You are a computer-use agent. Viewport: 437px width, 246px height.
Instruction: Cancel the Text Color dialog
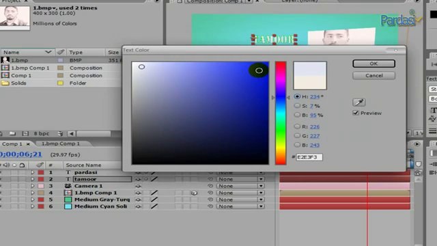373,76
